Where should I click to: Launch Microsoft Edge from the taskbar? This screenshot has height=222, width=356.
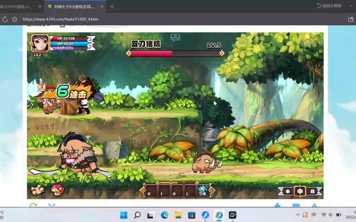tap(164, 215)
